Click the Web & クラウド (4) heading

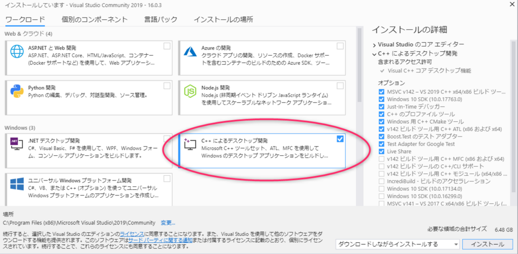[28, 34]
